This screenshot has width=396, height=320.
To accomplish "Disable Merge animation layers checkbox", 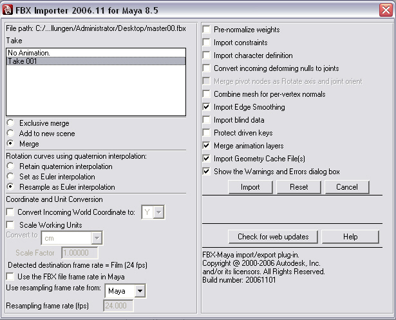I will click(x=207, y=146).
